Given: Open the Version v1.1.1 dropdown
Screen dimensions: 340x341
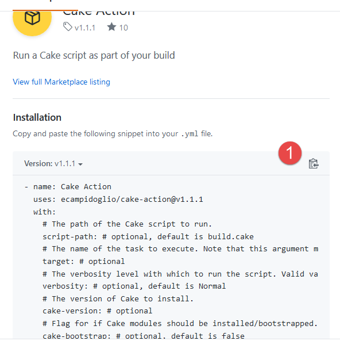Looking at the screenshot, I should 53,163.
